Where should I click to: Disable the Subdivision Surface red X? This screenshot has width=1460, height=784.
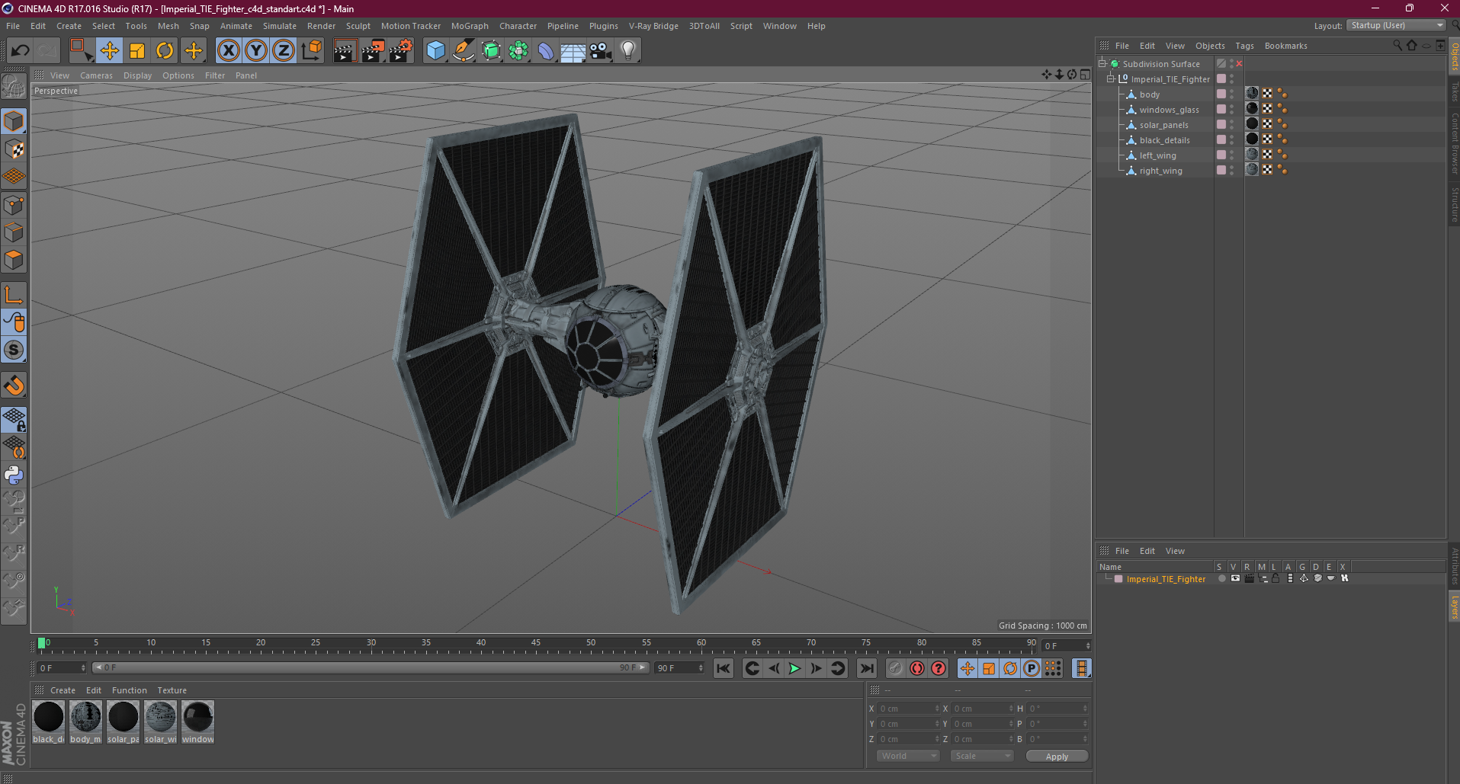click(x=1239, y=63)
